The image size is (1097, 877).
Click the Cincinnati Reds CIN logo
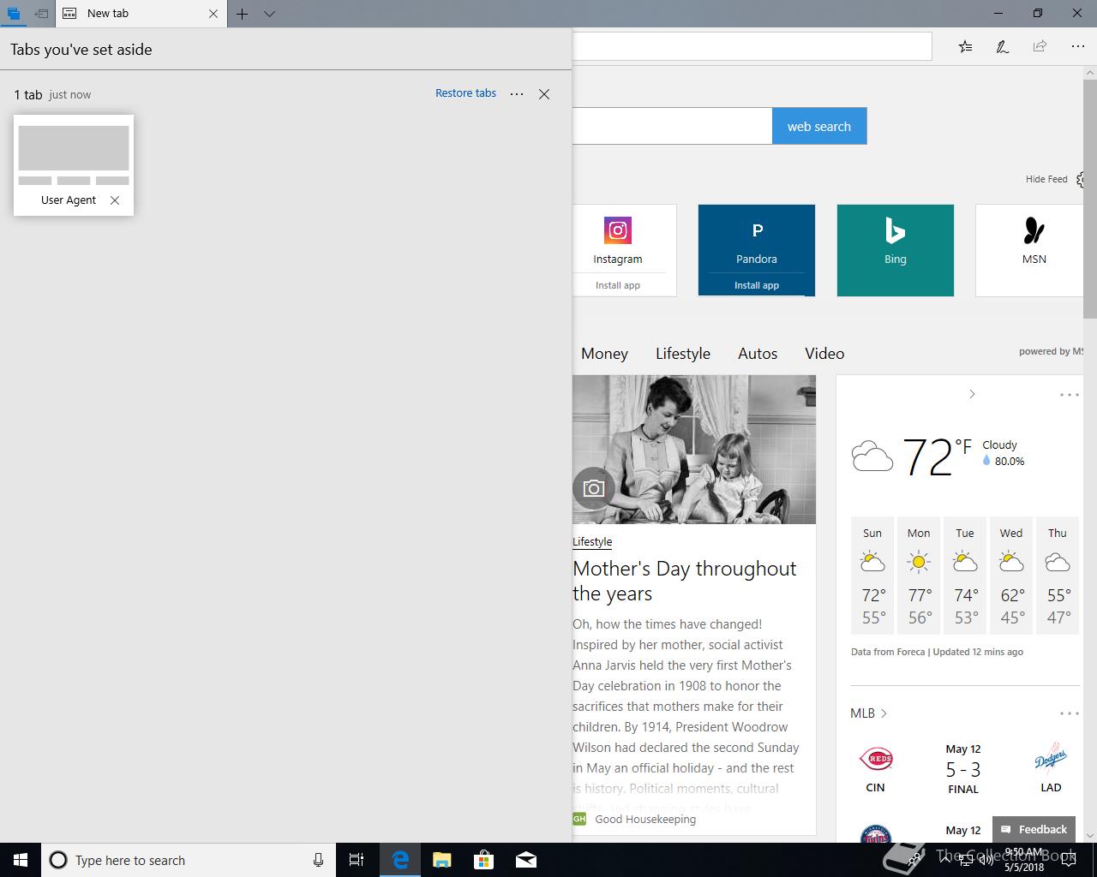tap(876, 759)
